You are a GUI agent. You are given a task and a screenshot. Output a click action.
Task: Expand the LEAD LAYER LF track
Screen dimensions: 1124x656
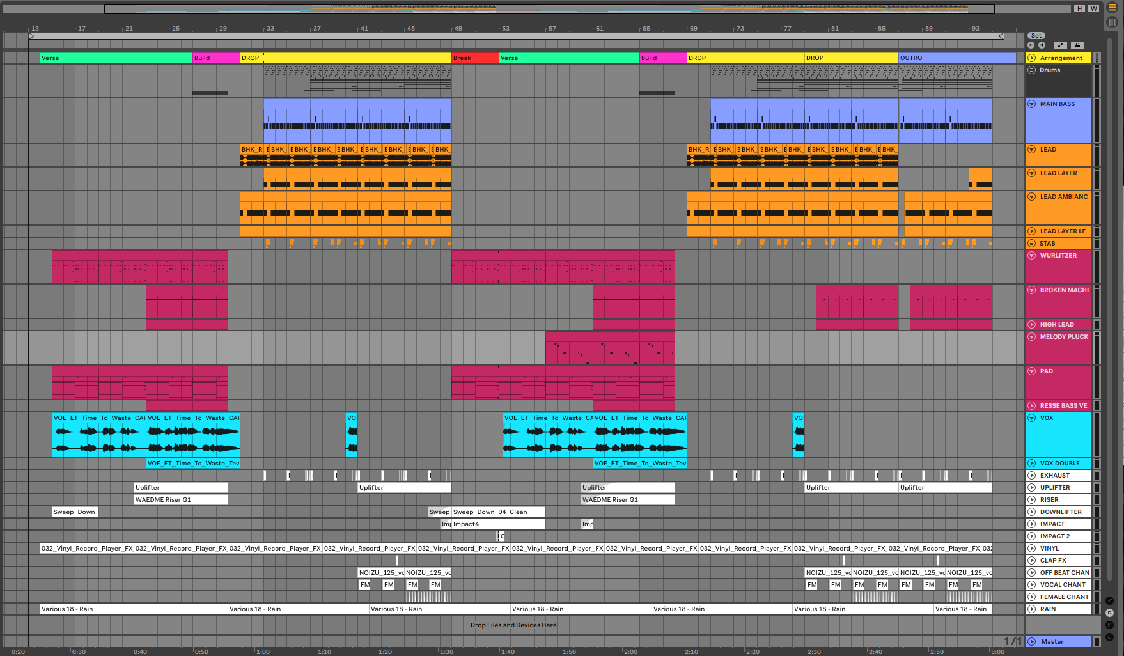click(x=1031, y=231)
